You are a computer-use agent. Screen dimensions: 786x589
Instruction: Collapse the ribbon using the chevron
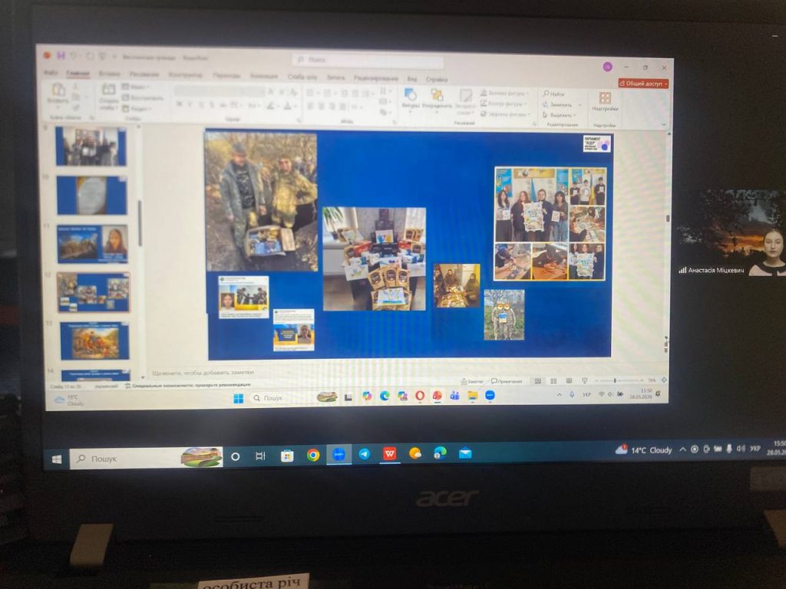[664, 125]
